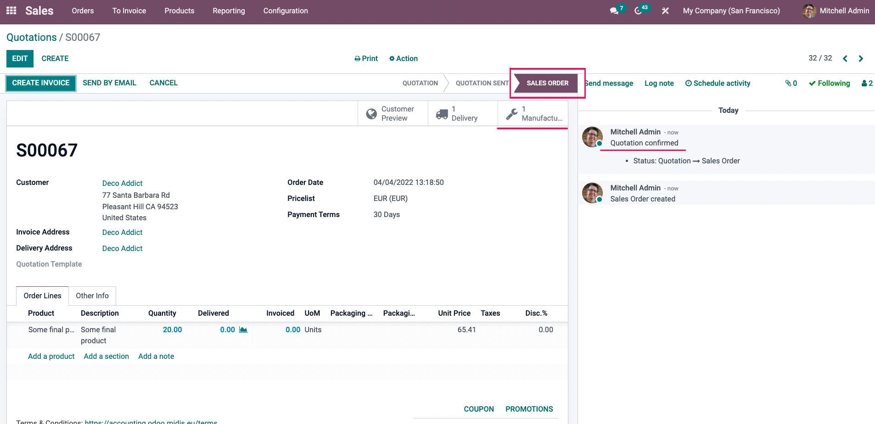Open the Products menu
The image size is (875, 424).
(179, 11)
